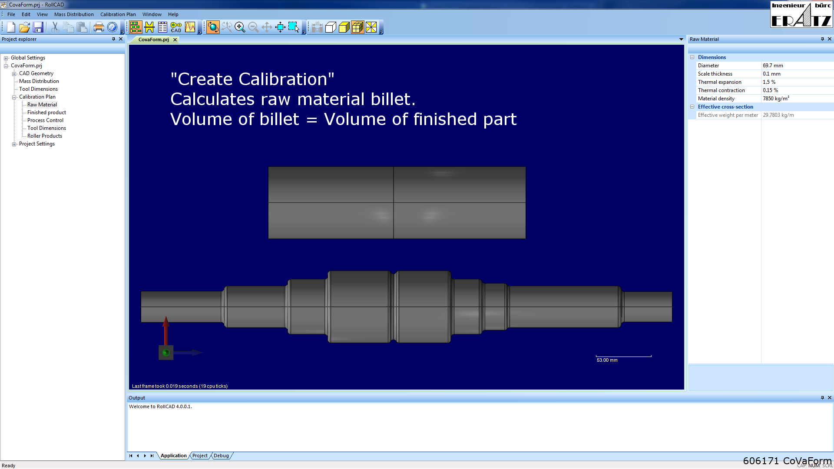Viewport: 834px width, 469px height.
Task: Select the CovaForm.prj document tab
Action: click(153, 40)
